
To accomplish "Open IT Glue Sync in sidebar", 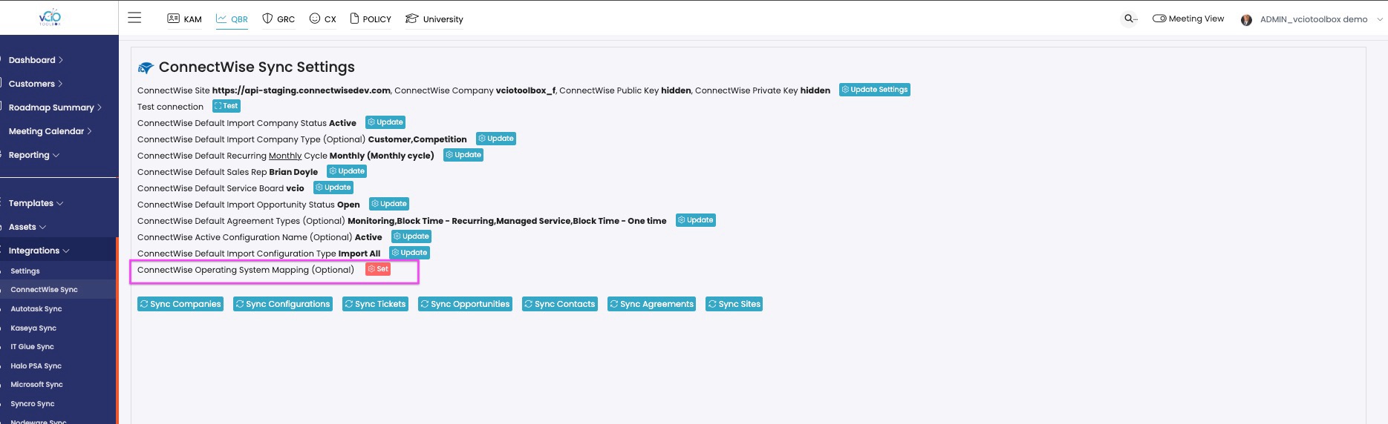I will [32, 347].
